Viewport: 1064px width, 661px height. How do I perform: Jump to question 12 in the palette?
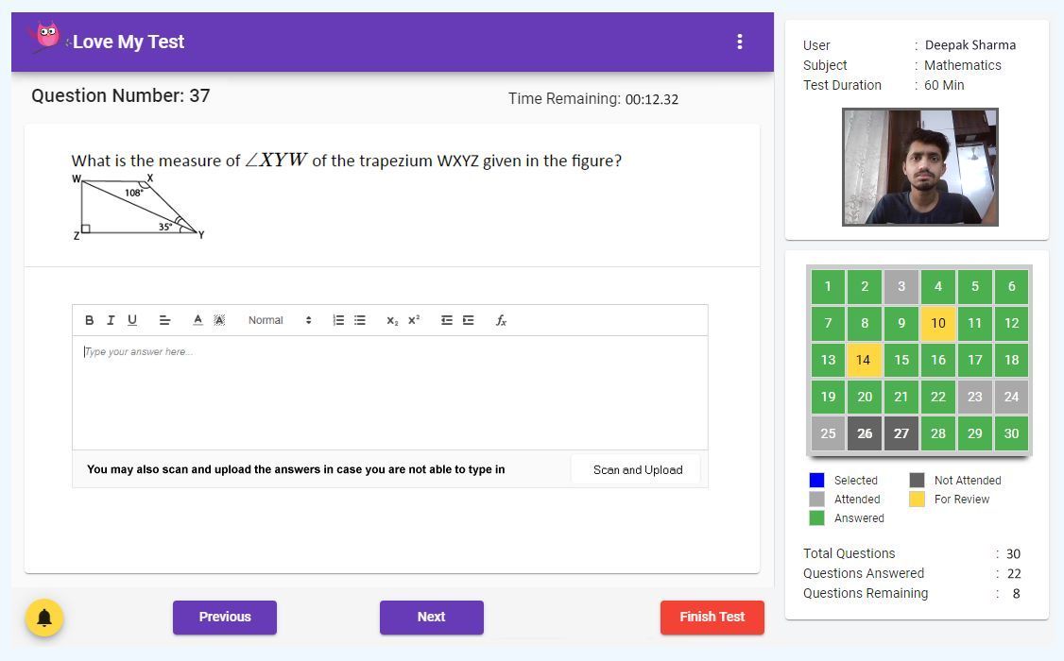(1011, 323)
